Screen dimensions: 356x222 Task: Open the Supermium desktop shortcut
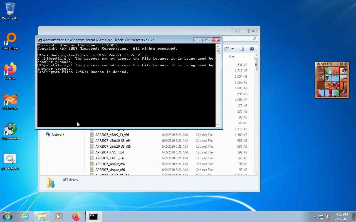[x=10, y=132]
